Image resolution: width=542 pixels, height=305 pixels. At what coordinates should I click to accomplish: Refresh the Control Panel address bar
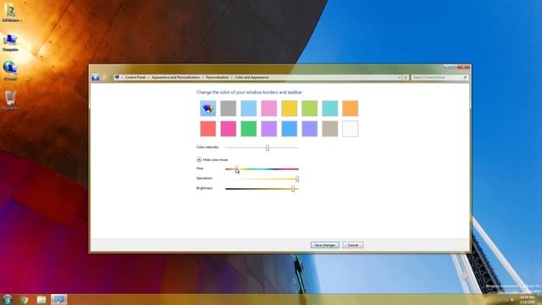pos(406,77)
